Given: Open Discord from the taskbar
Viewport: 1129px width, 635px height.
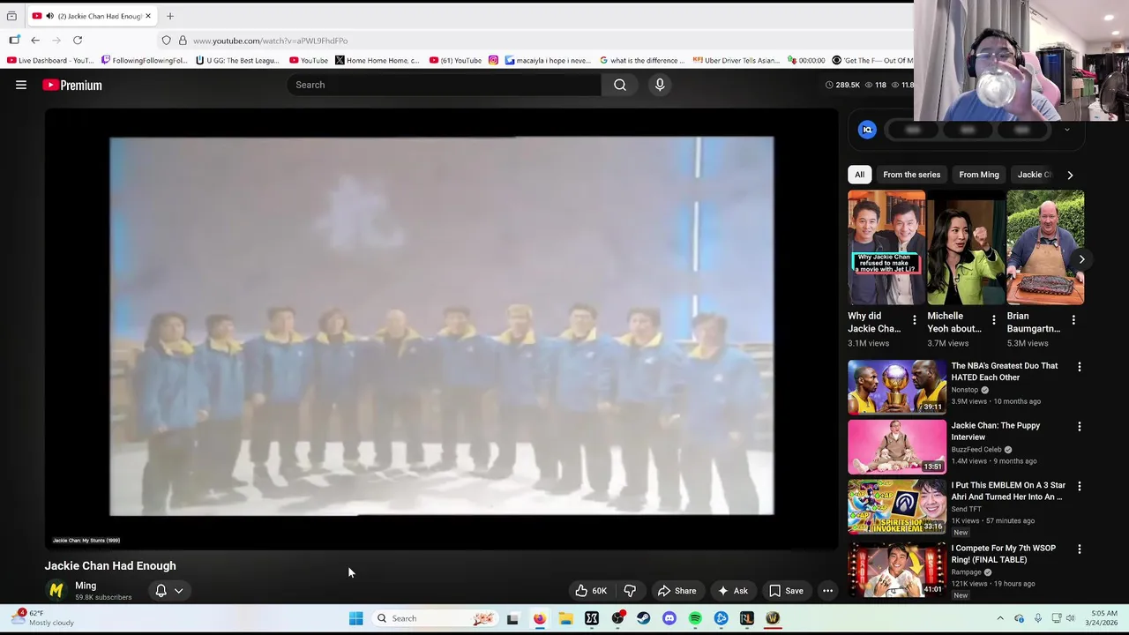Looking at the screenshot, I should [x=669, y=618].
